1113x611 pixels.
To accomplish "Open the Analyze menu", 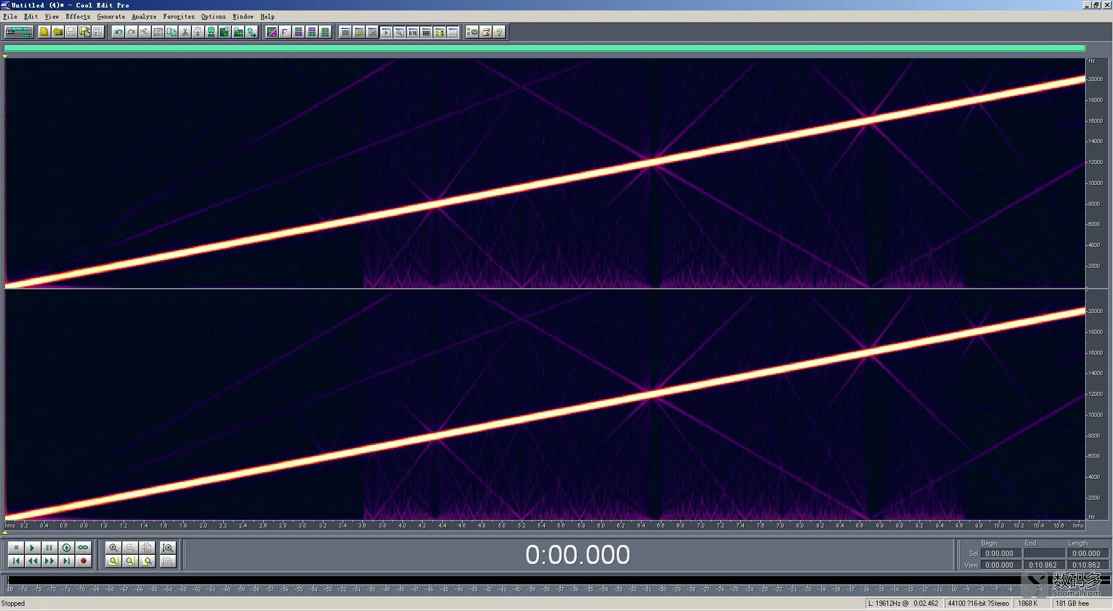I will (x=144, y=16).
